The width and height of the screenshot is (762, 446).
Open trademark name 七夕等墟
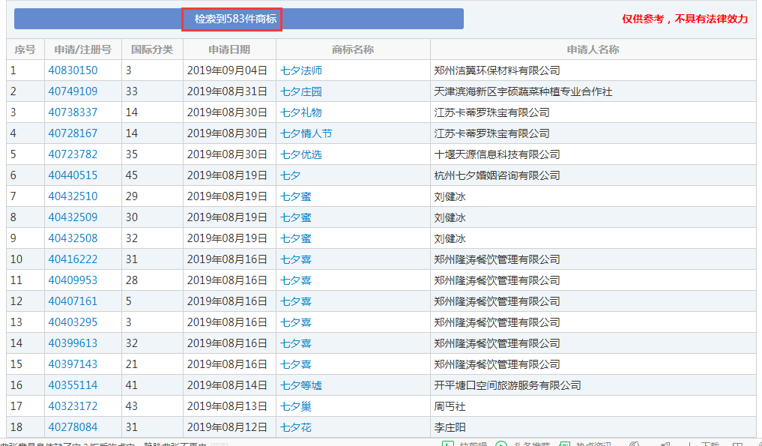[x=301, y=385]
